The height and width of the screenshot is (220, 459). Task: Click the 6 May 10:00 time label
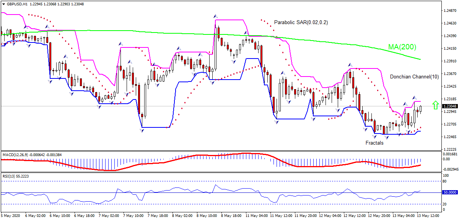59,216
